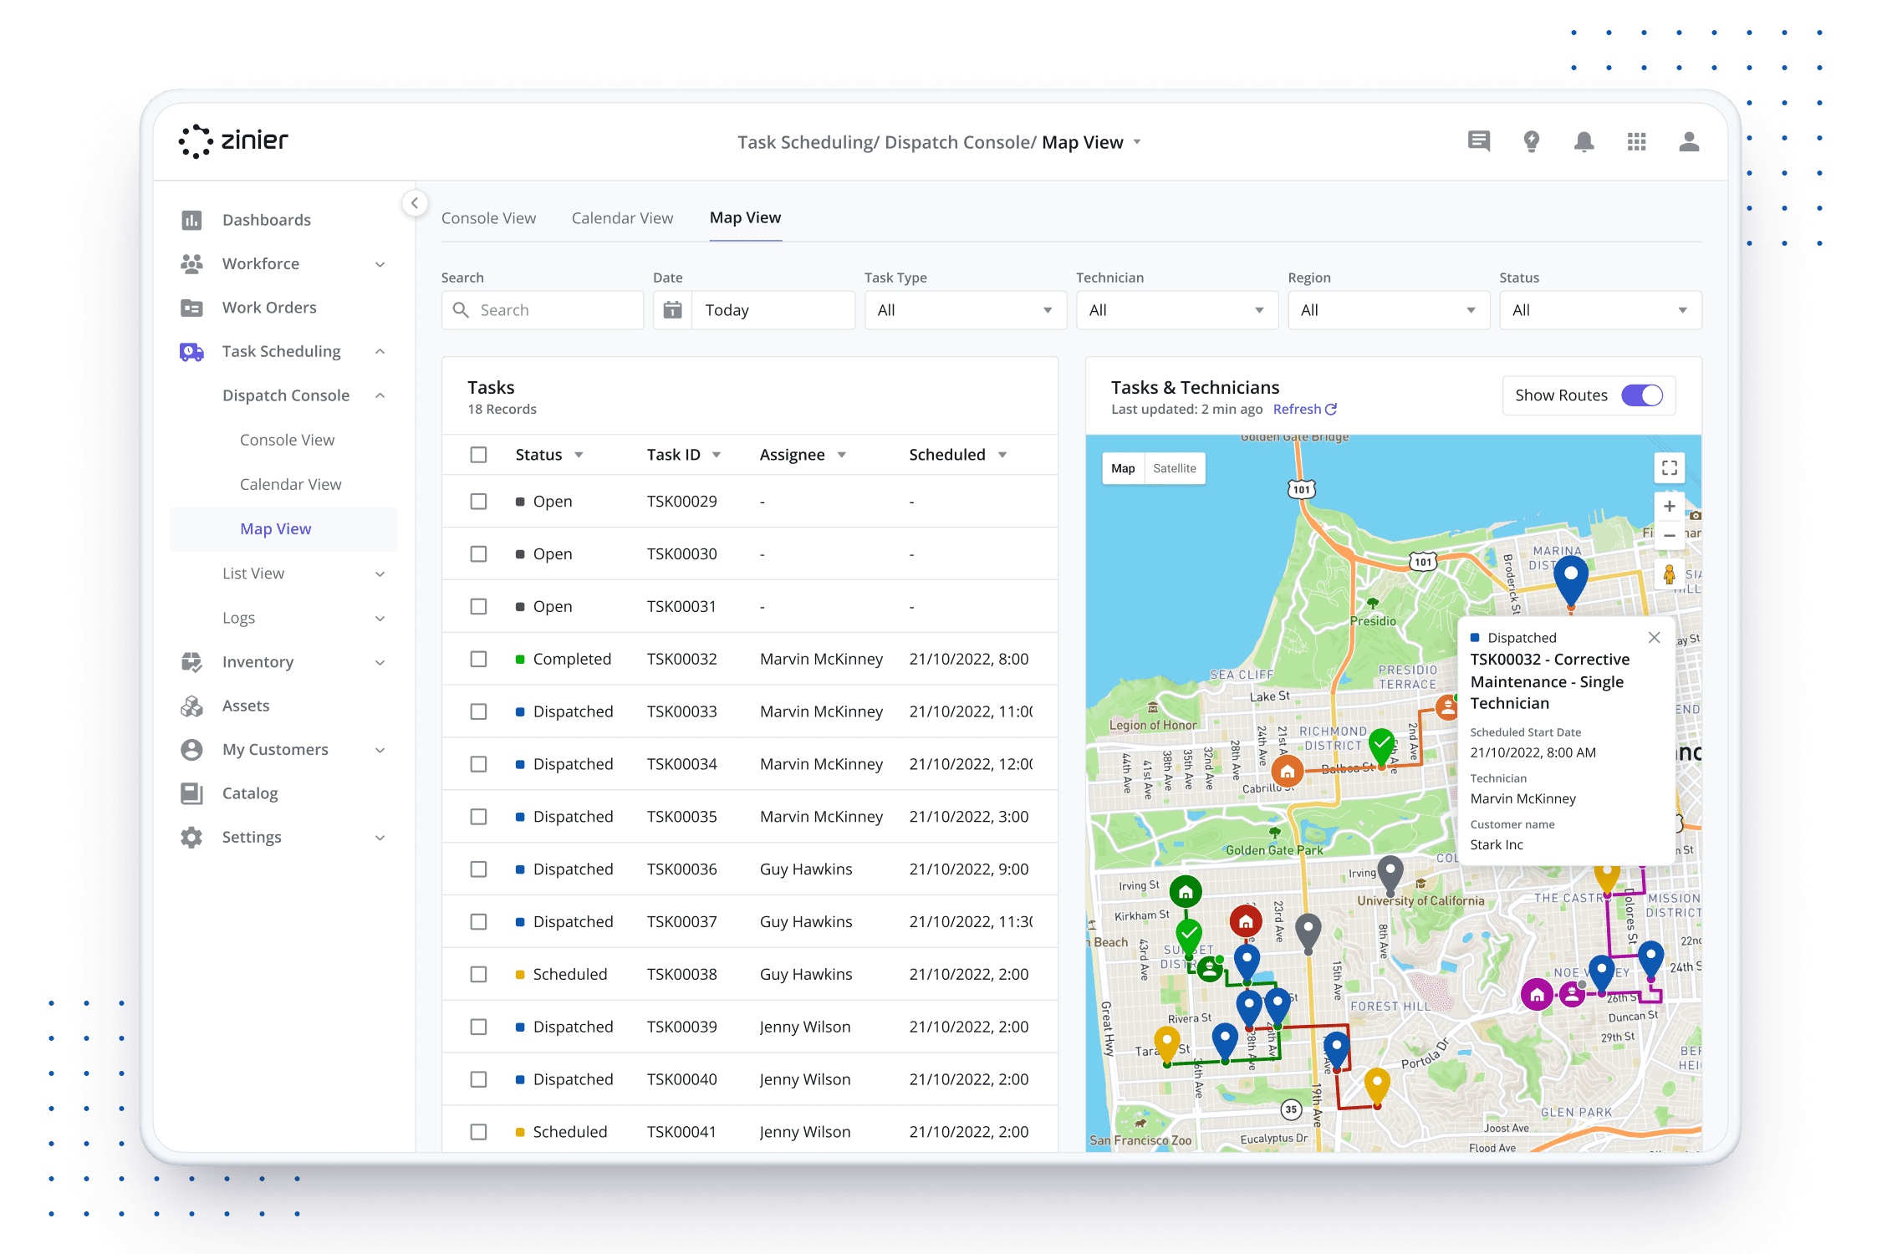Image resolution: width=1882 pixels, height=1254 pixels.
Task: Collapse the sidebar with the arrow button
Action: 415,203
